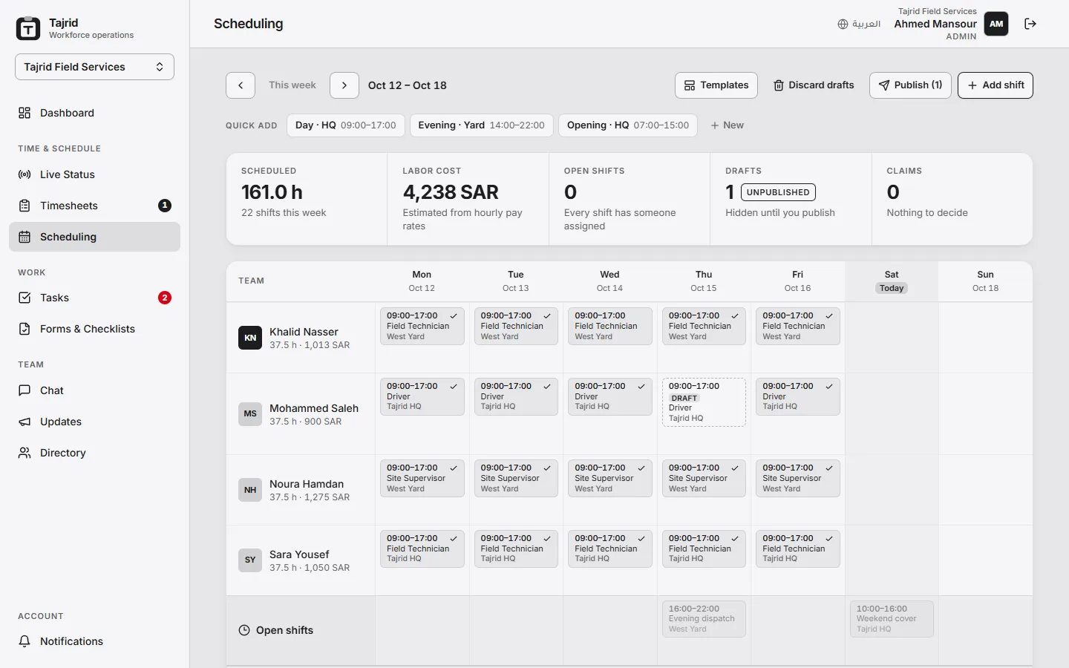Open Sara Yousef's Friday Field Technician shift

point(797,549)
